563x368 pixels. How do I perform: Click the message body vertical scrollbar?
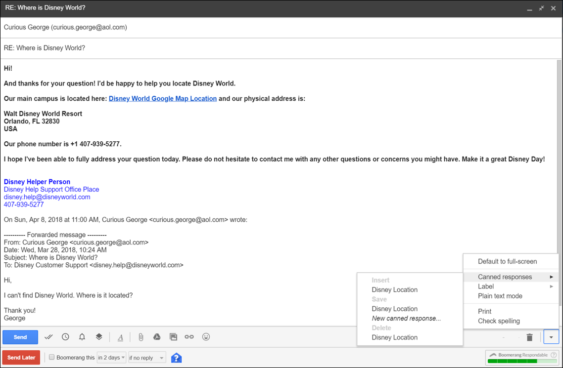(x=559, y=183)
